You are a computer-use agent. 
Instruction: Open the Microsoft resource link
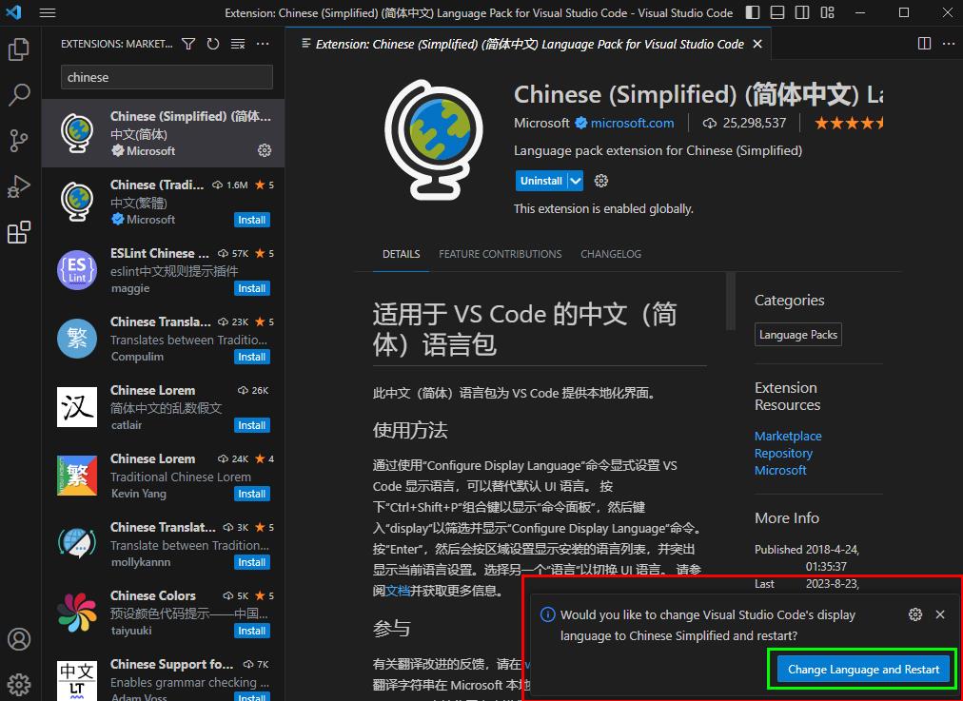pyautogui.click(x=780, y=470)
